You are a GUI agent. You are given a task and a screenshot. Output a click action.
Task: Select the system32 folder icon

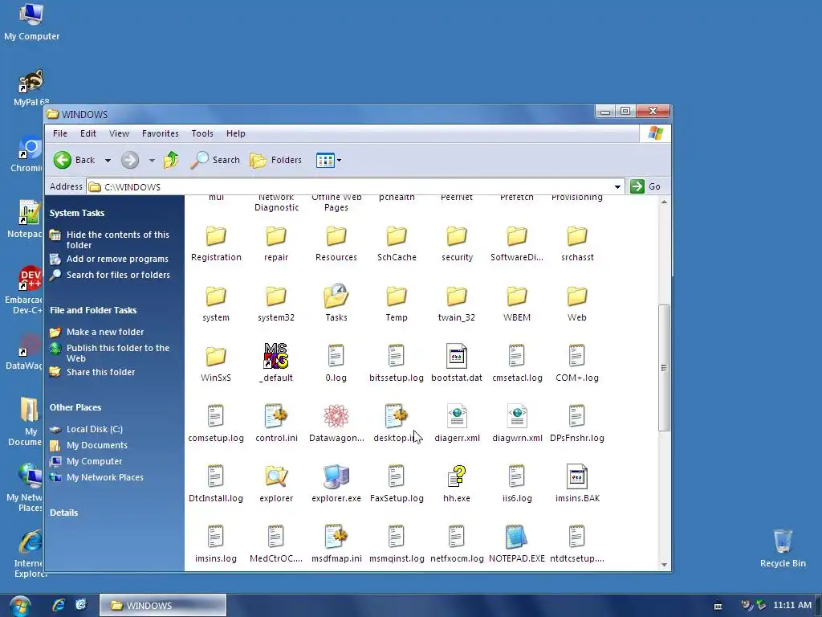pos(276,296)
